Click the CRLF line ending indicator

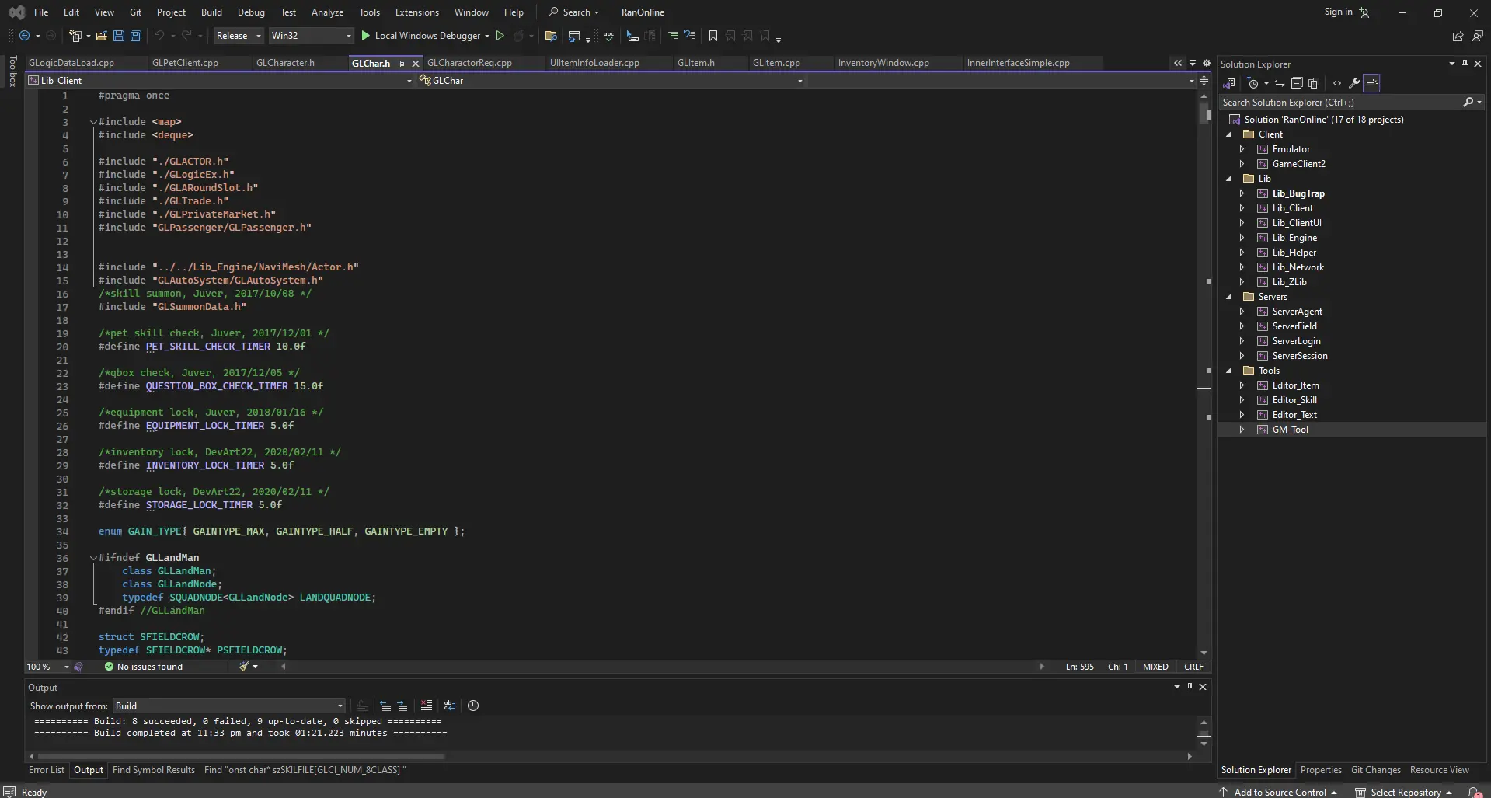click(x=1193, y=667)
